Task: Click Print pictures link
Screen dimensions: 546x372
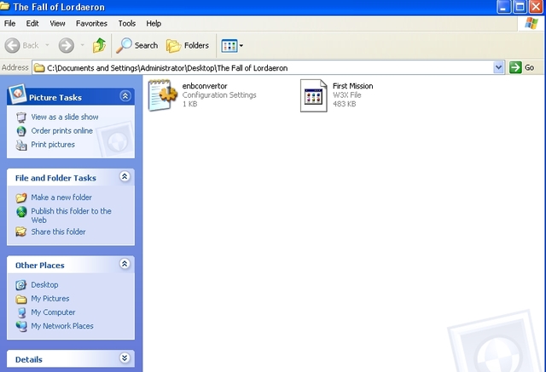Action: 53,145
